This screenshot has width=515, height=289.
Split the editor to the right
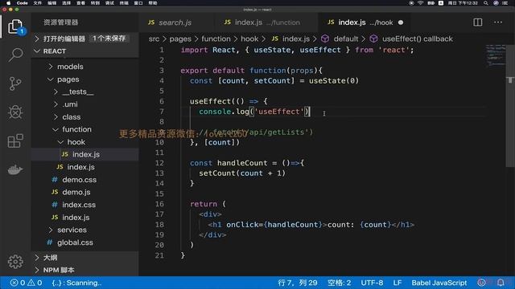[x=477, y=22]
